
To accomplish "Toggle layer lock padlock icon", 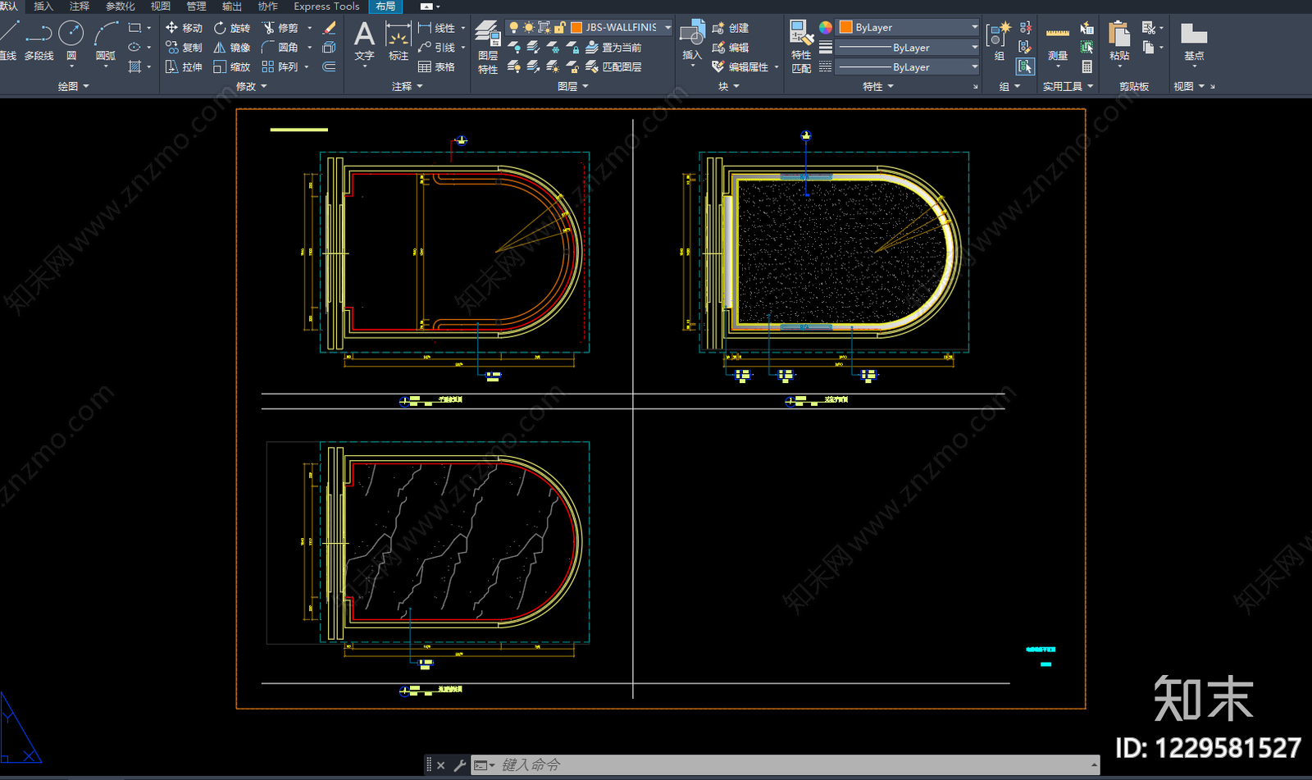I will [560, 28].
